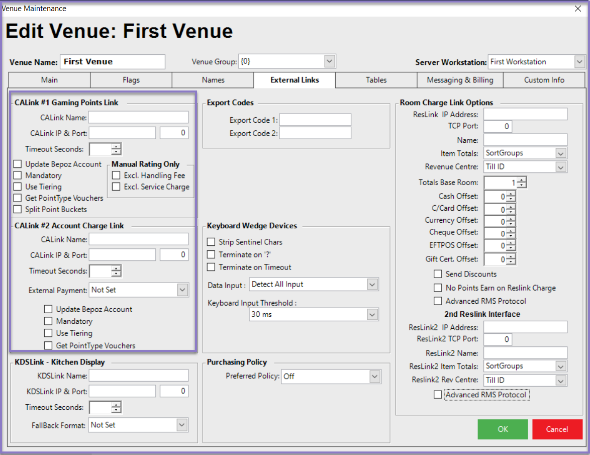This screenshot has height=455, width=590.
Task: Click the Export Code 1 field
Action: [316, 120]
